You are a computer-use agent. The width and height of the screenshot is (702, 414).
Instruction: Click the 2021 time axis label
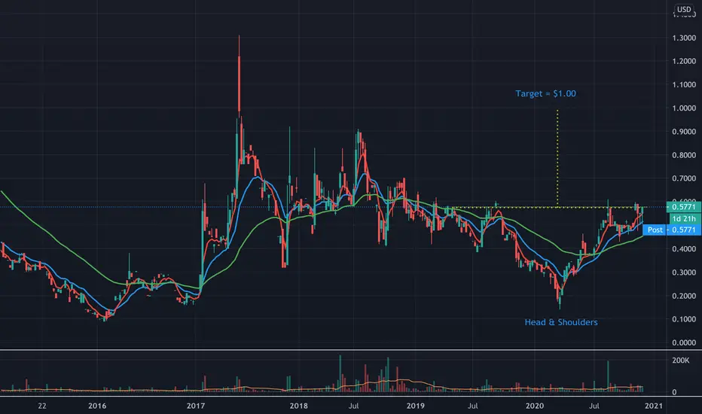[654, 406]
